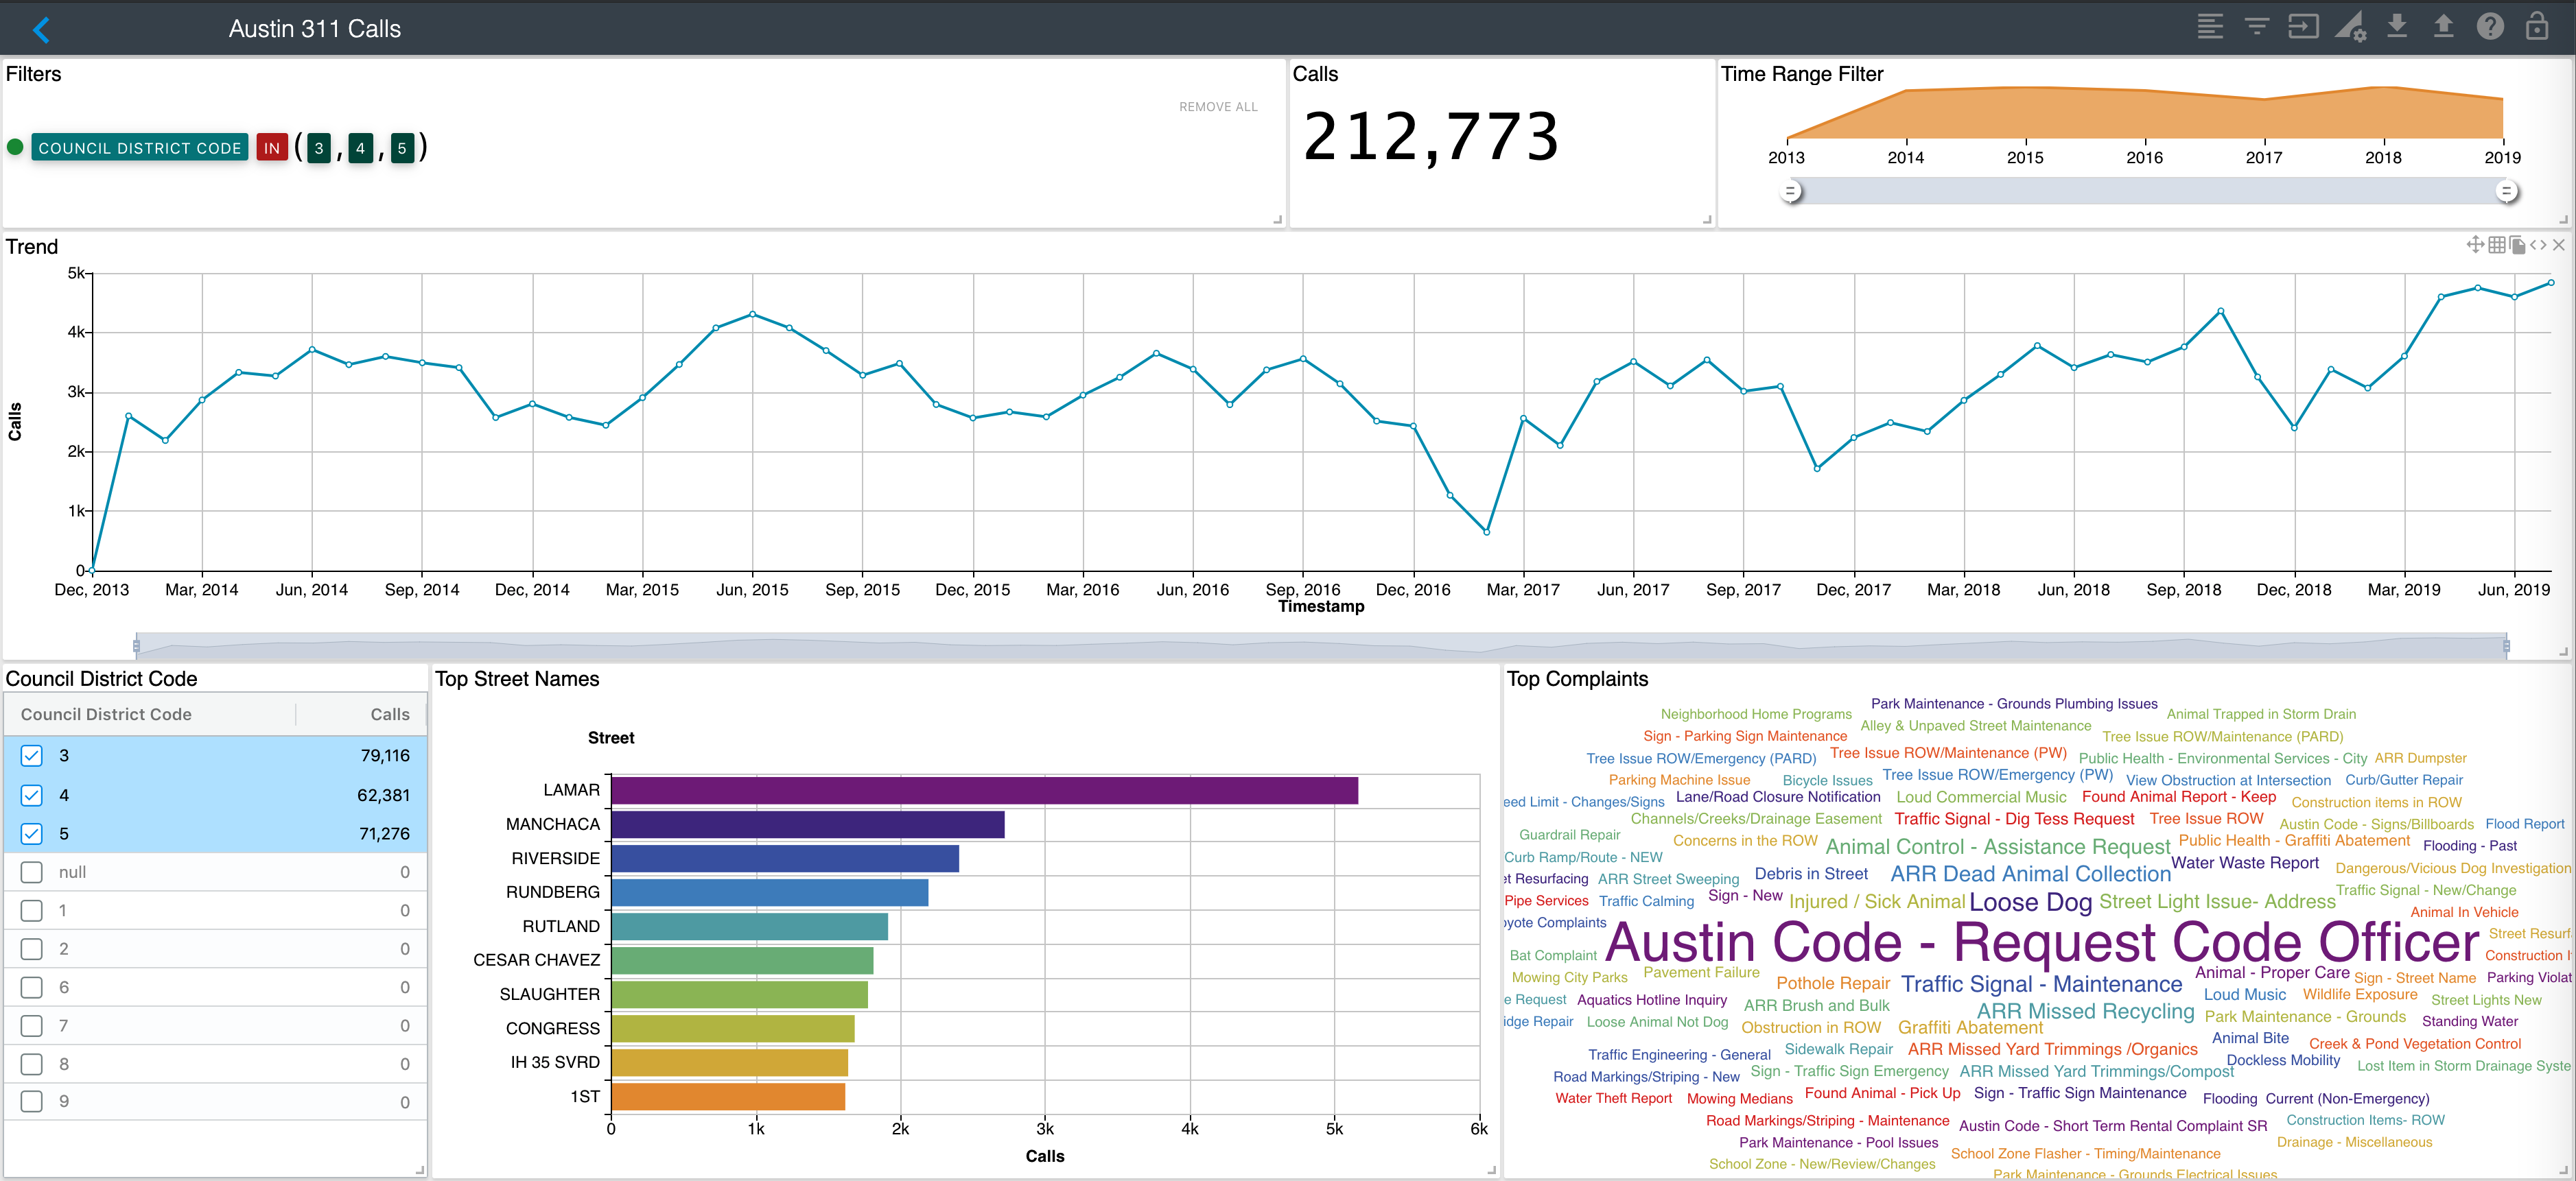Uncheck district 3 checkbox
The width and height of the screenshot is (2576, 1181).
tap(32, 755)
